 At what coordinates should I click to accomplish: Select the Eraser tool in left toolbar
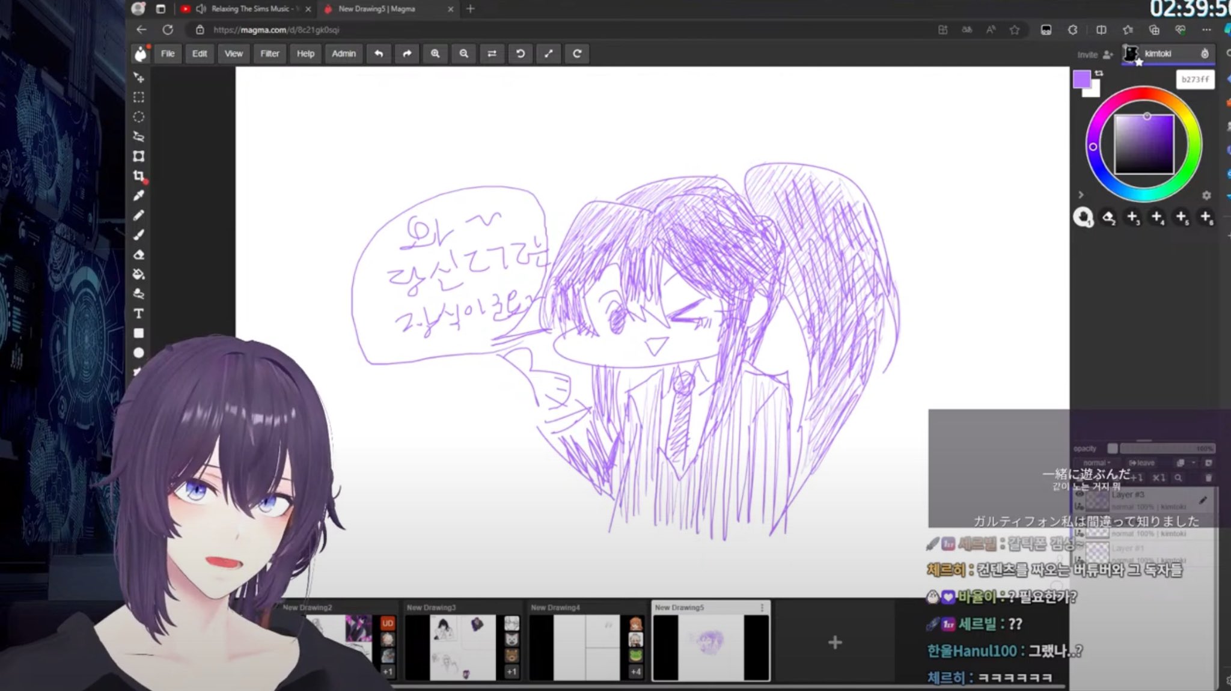pyautogui.click(x=138, y=255)
